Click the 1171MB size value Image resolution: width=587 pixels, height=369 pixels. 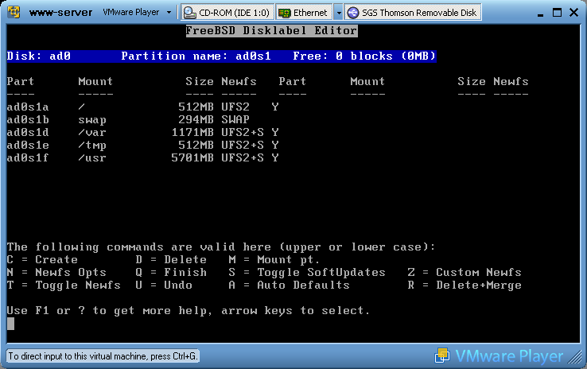(192, 133)
